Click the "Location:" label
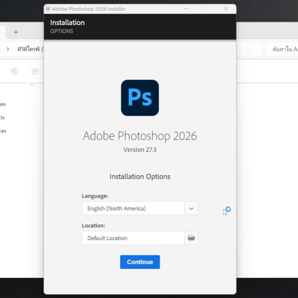298x298 pixels. pos(93,226)
